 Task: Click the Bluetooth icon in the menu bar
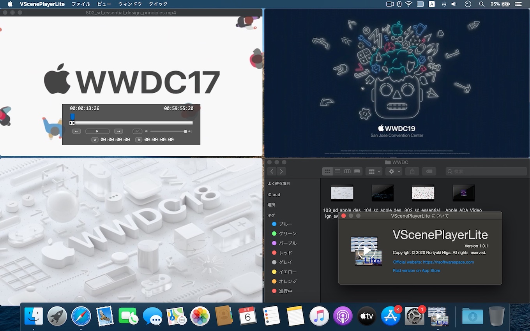pyautogui.click(x=443, y=4)
